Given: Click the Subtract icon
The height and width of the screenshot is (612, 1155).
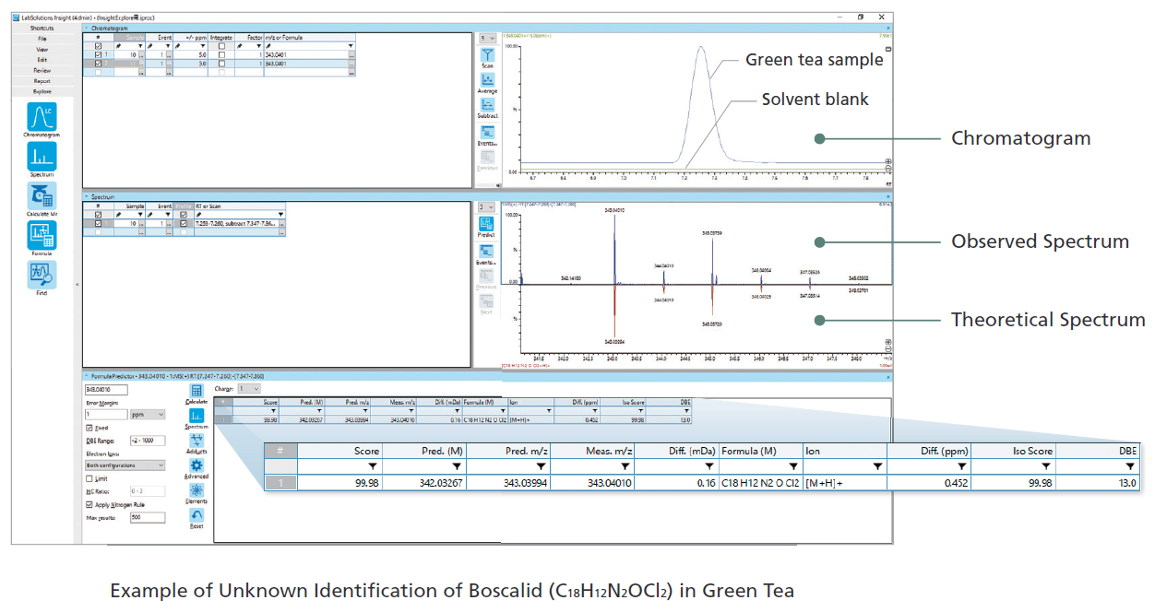Looking at the screenshot, I should (x=487, y=106).
